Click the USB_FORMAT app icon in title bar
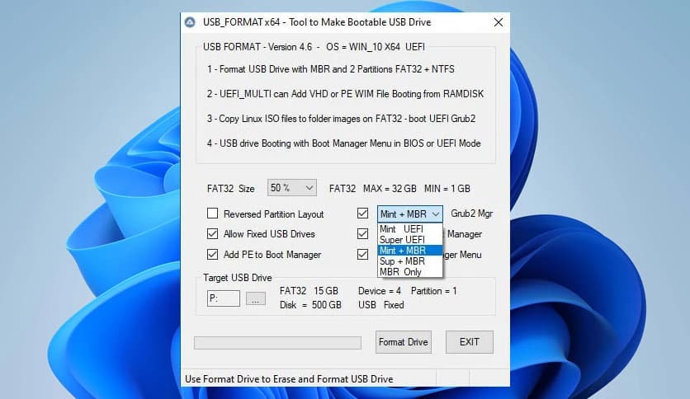The width and height of the screenshot is (690, 399). coord(190,22)
